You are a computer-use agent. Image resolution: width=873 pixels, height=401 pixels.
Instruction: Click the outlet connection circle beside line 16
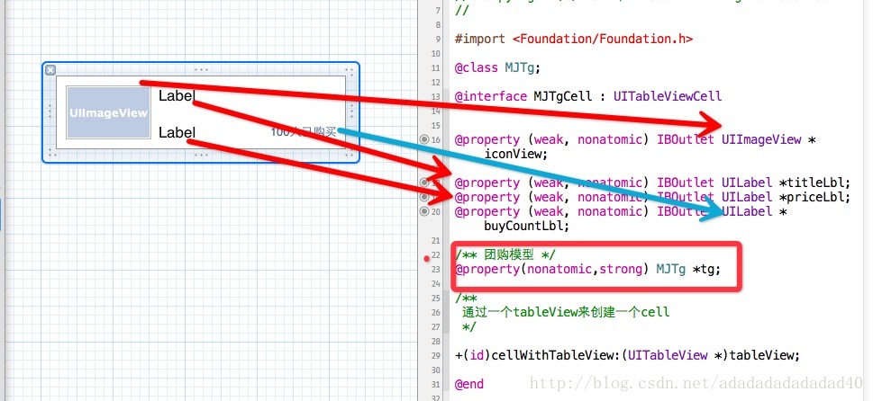tap(424, 139)
